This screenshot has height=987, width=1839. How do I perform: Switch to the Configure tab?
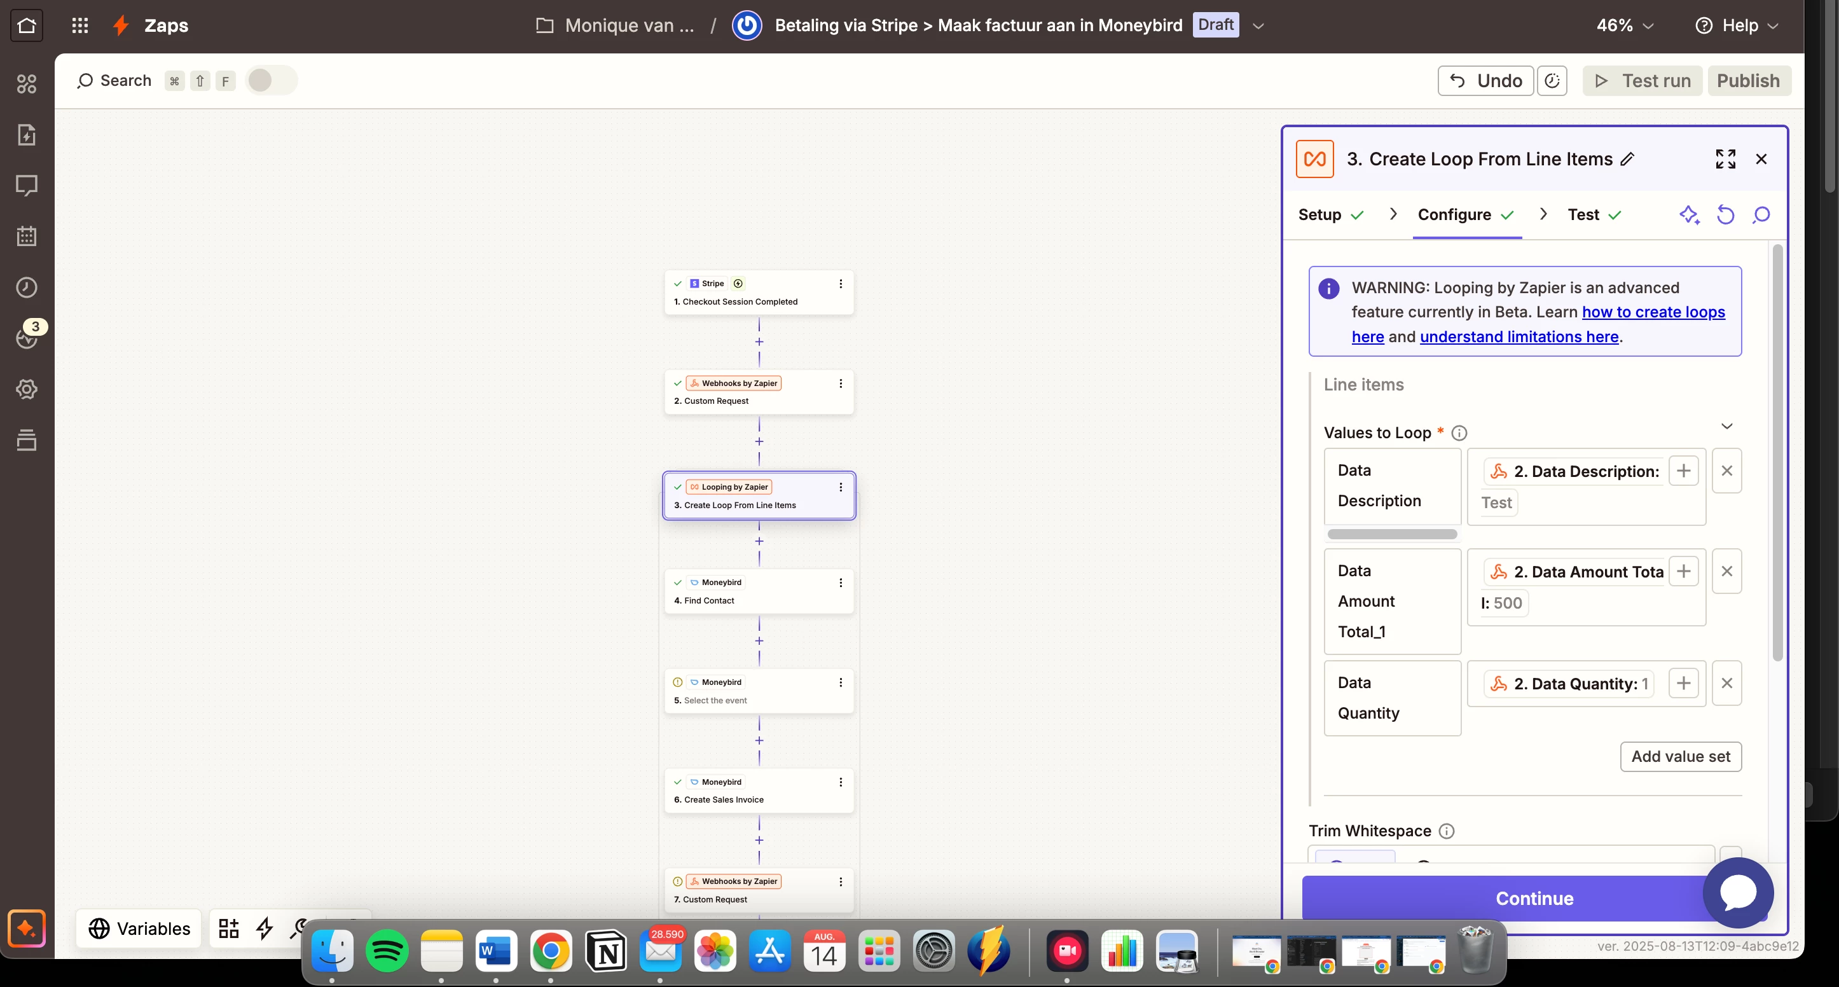coord(1466,215)
